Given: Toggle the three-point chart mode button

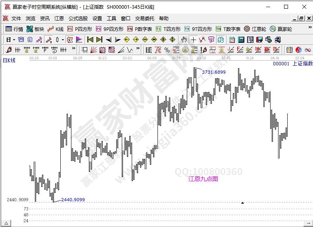Looking at the screenshot, I should click(39, 40).
